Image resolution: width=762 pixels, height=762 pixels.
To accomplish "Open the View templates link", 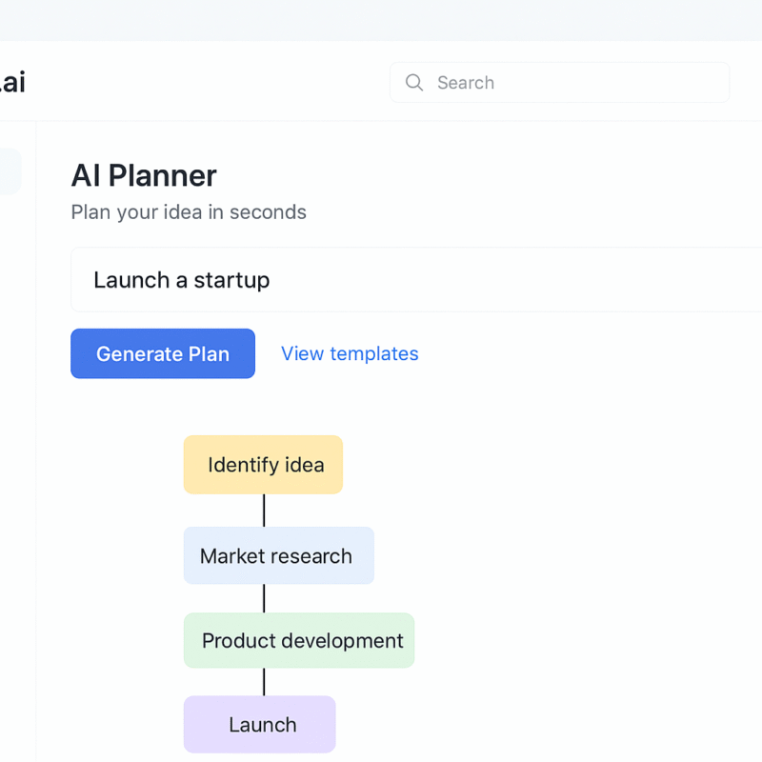I will (350, 353).
